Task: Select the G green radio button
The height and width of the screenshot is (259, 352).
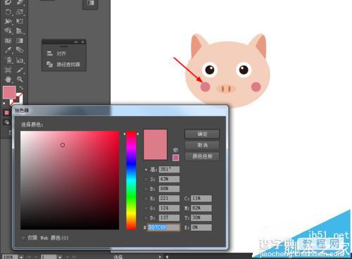Action: (146, 208)
